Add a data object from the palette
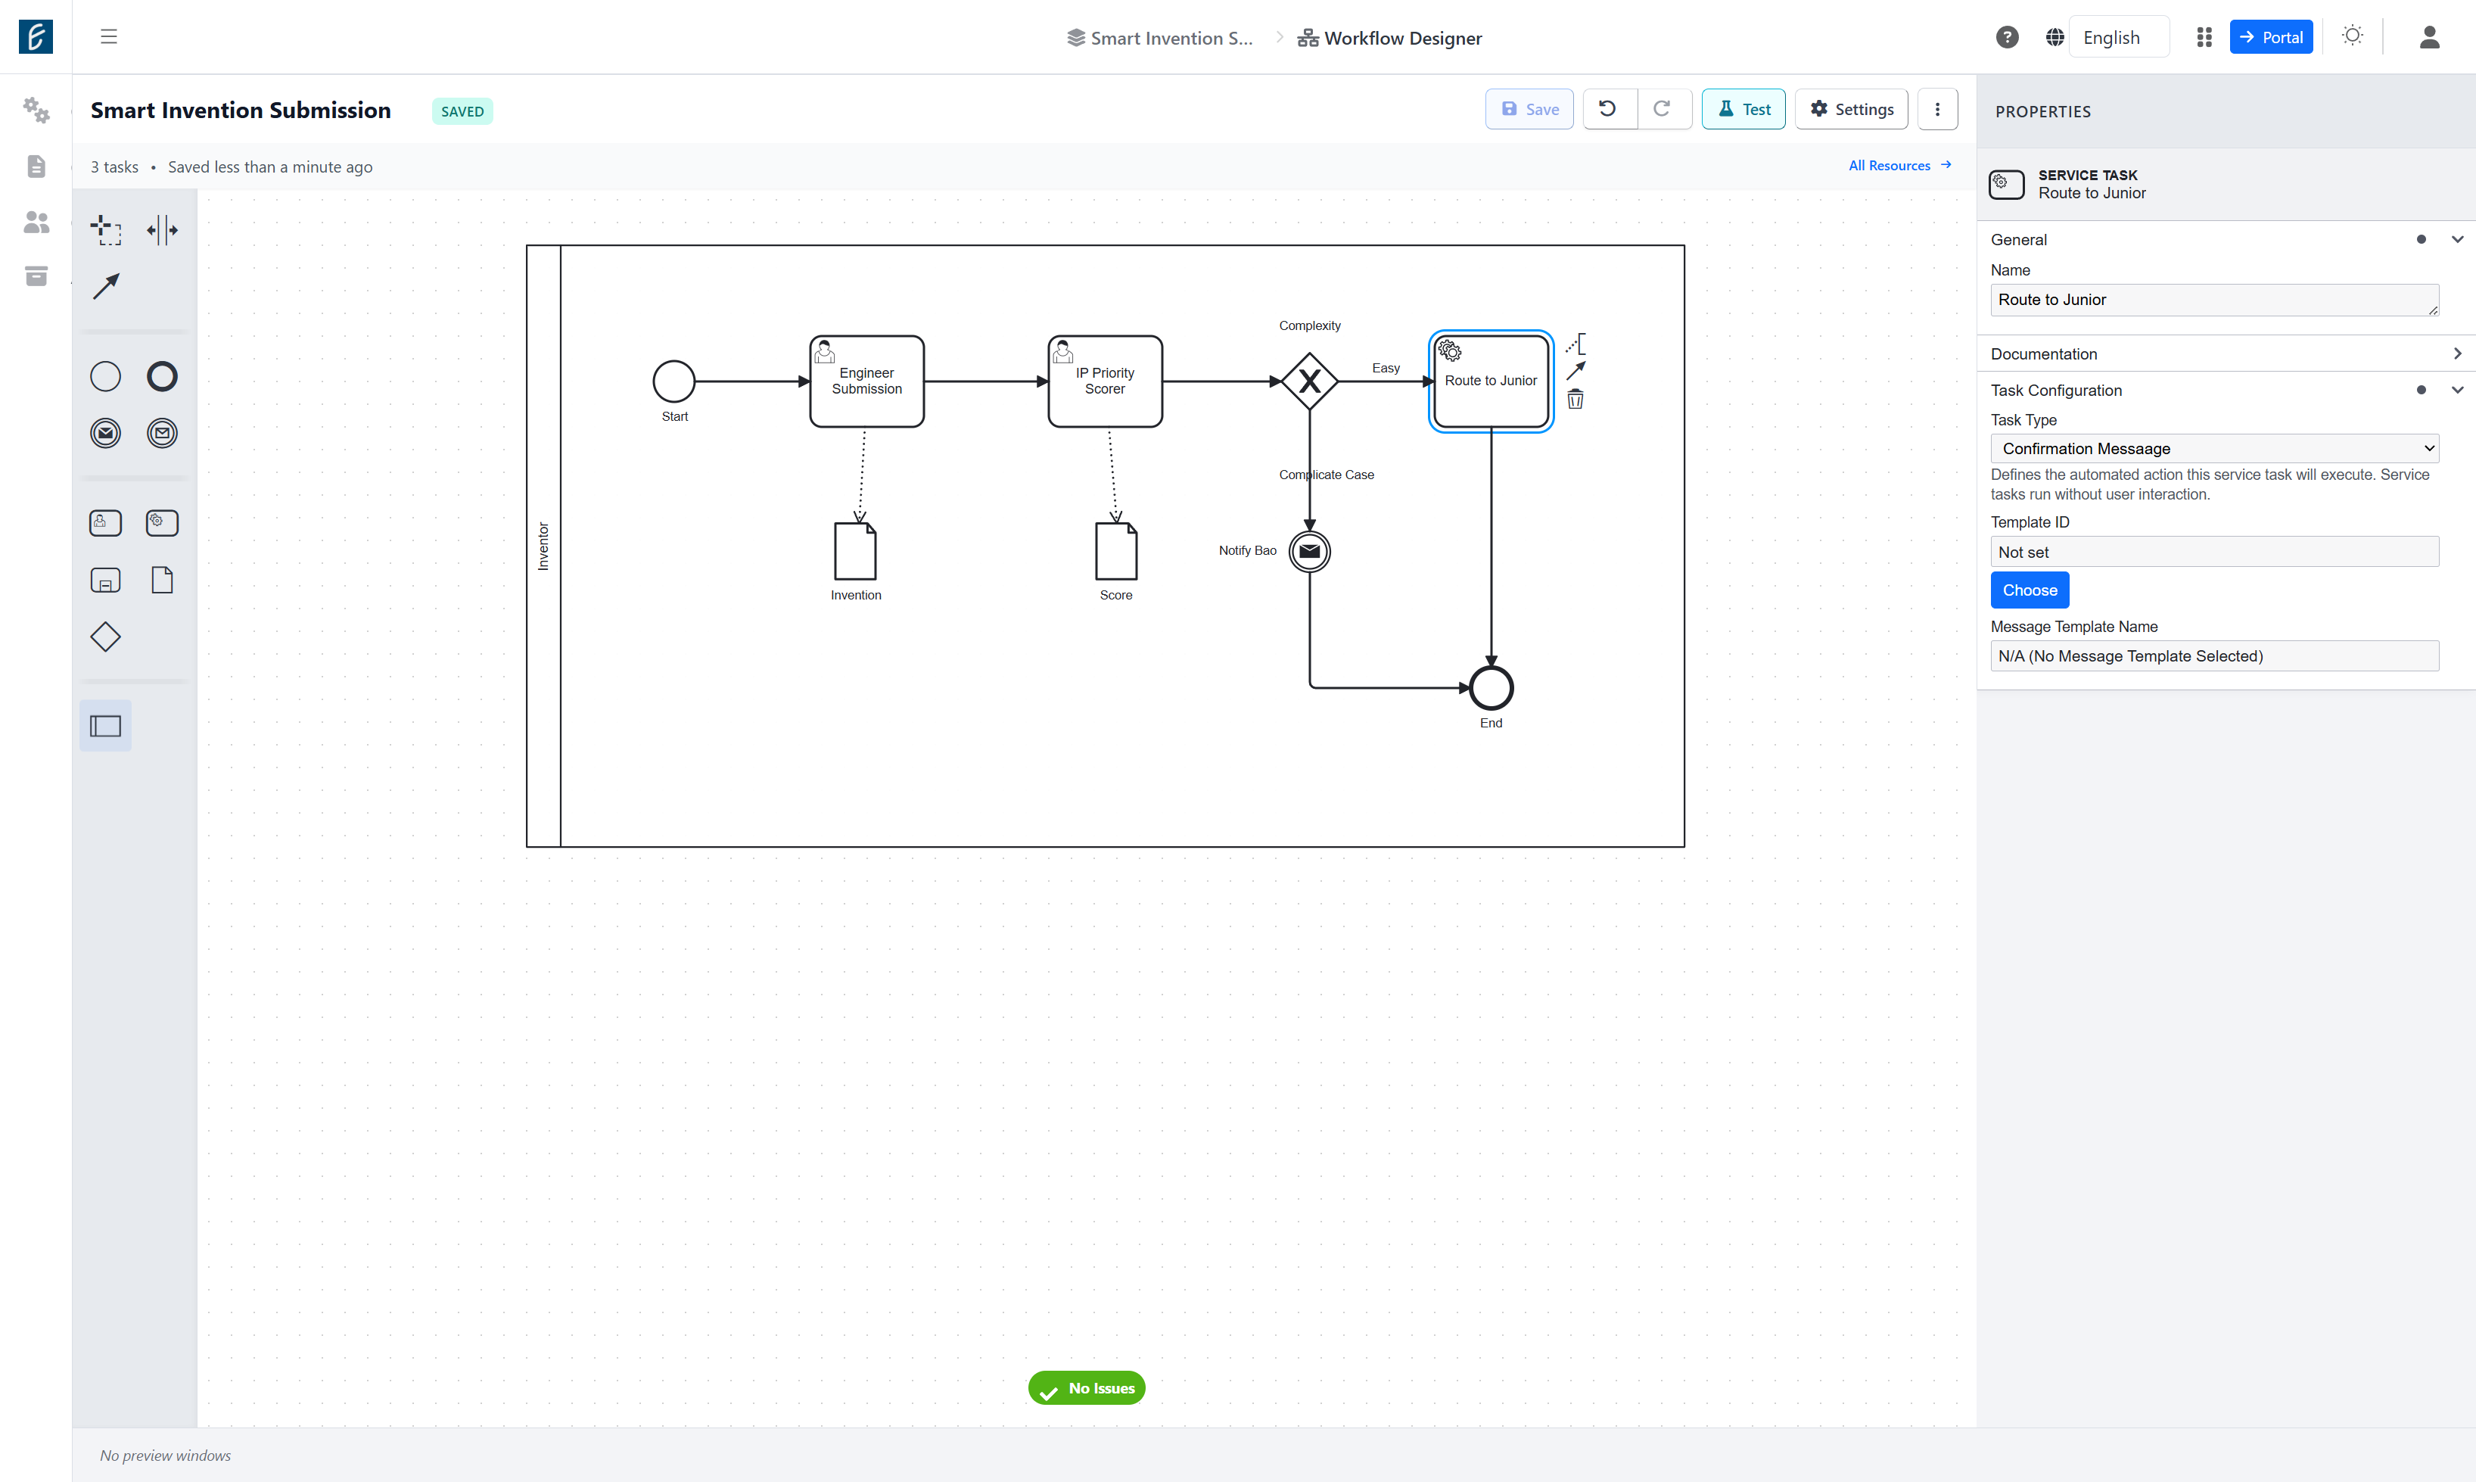Screen dimensions: 2476x1482 (x=162, y=581)
